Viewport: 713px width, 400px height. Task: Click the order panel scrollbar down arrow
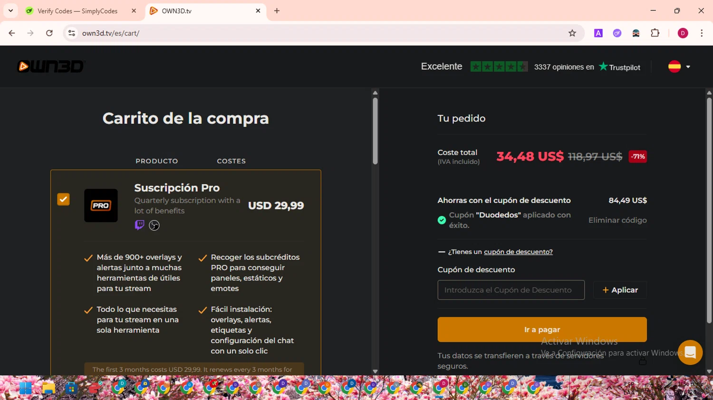point(709,372)
